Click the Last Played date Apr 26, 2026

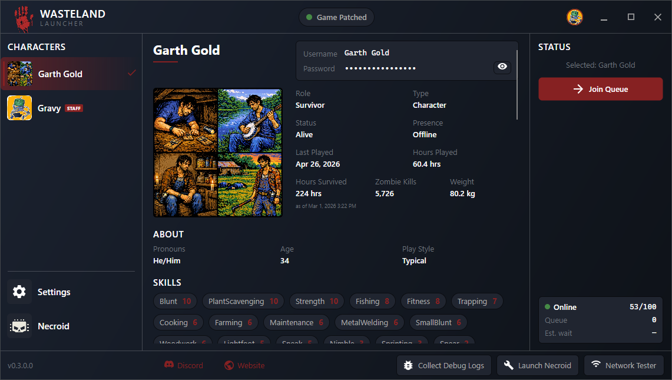[317, 164]
